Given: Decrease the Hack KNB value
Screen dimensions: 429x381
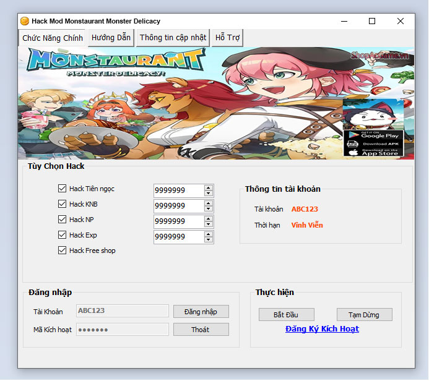Looking at the screenshot, I should [x=209, y=209].
